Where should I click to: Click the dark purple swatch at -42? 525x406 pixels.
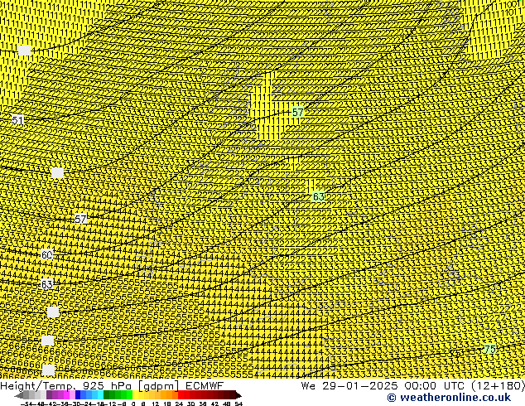tap(49, 394)
